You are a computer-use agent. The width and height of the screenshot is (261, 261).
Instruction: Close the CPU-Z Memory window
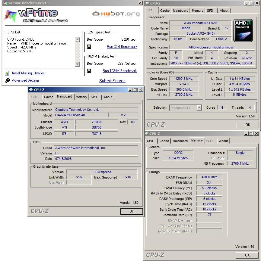coord(256,133)
